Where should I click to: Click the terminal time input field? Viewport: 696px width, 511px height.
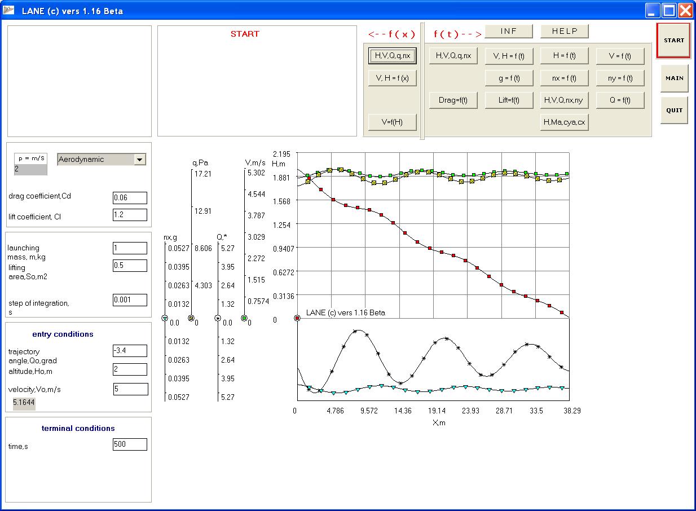[x=130, y=444]
